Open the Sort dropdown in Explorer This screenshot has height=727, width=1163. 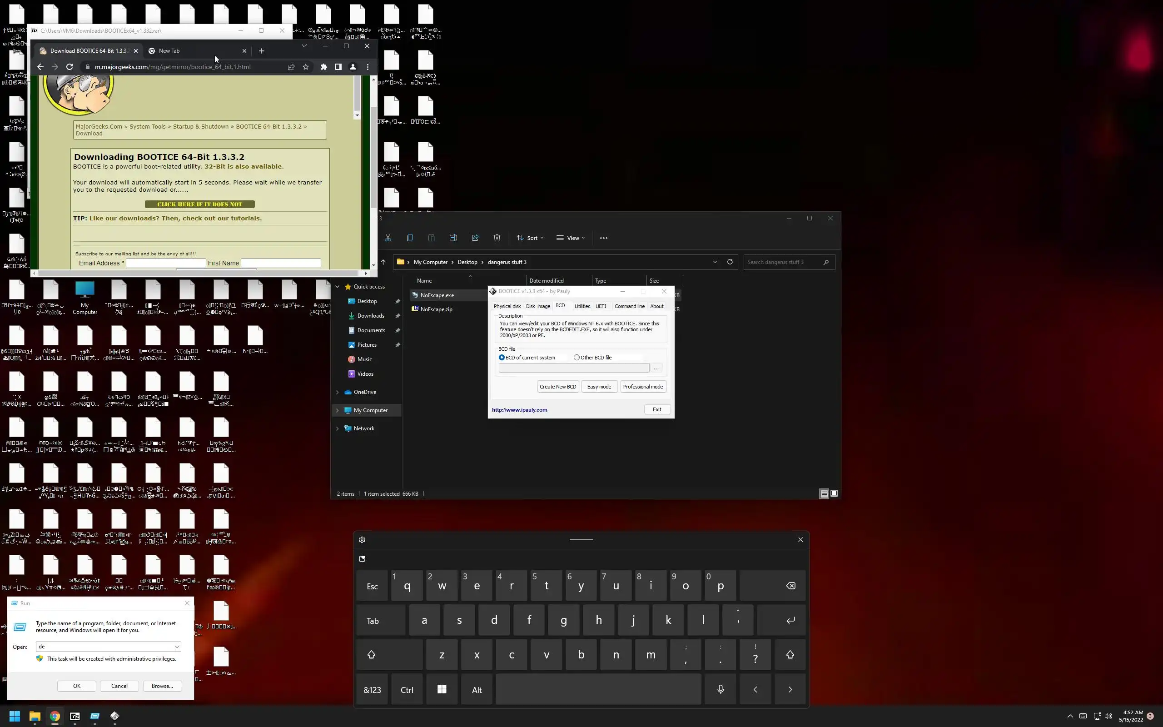[x=530, y=238]
